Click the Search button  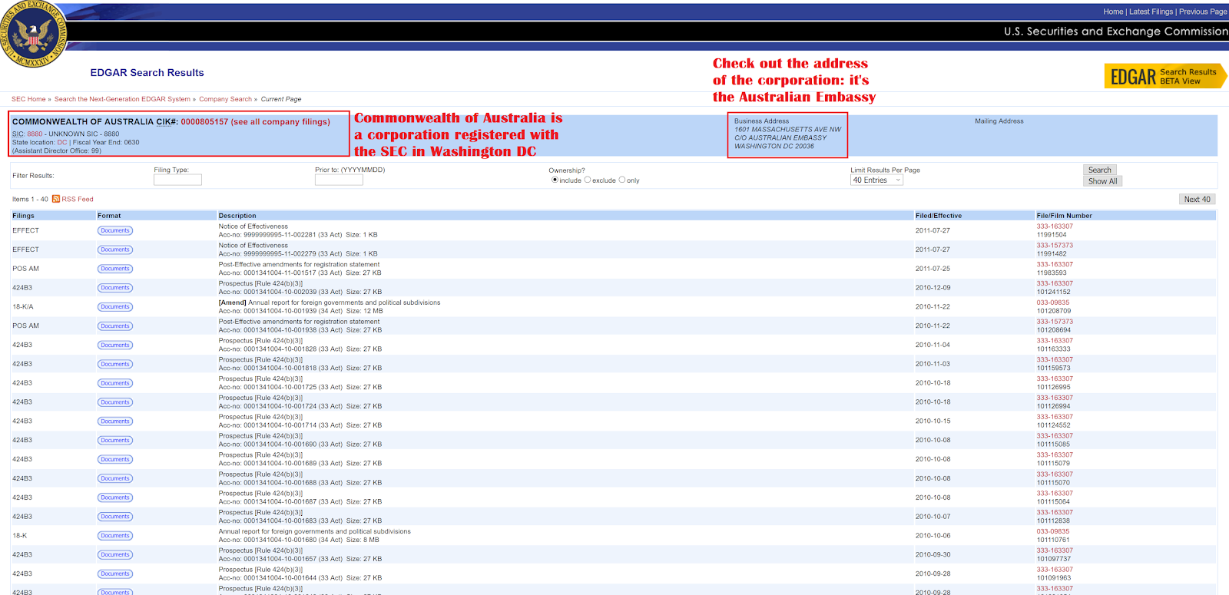(x=1100, y=170)
